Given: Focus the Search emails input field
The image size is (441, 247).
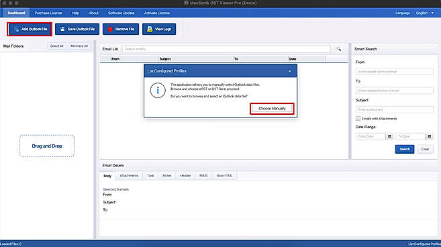Looking at the screenshot, I should [x=226, y=49].
